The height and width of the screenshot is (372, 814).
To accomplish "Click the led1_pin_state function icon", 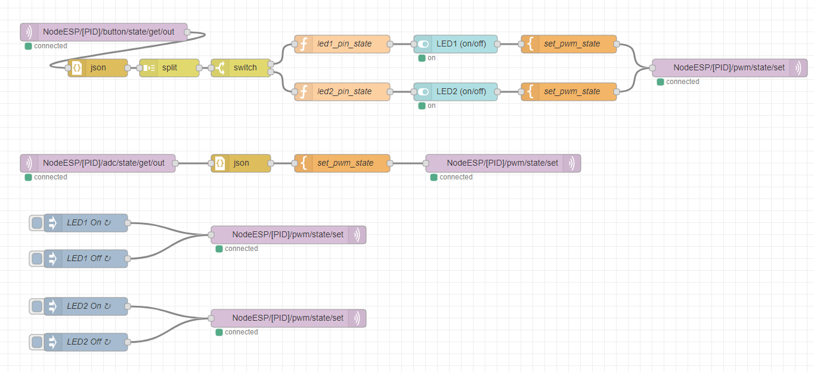I will pyautogui.click(x=304, y=44).
